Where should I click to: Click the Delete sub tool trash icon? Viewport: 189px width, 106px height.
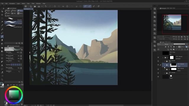pos(22,43)
